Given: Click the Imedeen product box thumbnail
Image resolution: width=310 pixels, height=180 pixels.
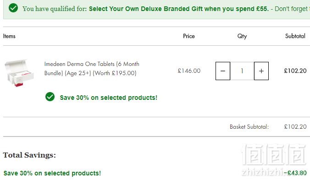Looking at the screenshot, I should coord(19,73).
